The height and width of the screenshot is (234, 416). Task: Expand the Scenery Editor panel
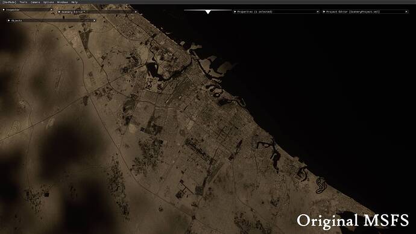[x=59, y=11]
